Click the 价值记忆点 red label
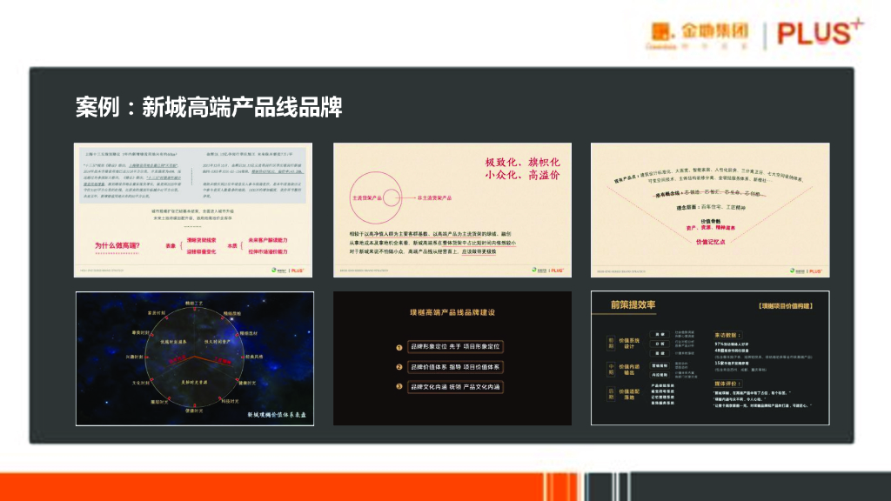Viewport: 891px width, 501px height. point(710,242)
